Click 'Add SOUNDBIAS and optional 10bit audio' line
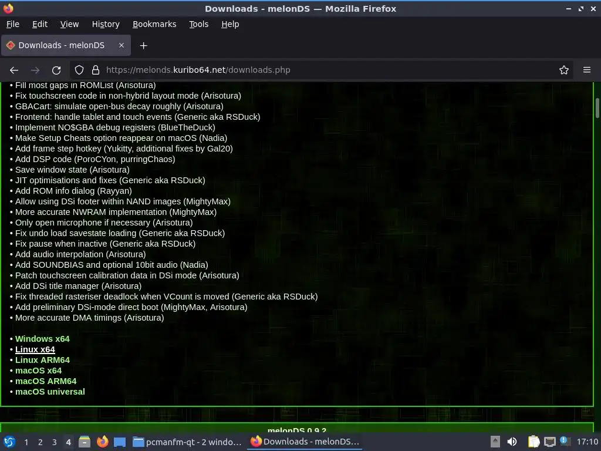 pyautogui.click(x=112, y=265)
